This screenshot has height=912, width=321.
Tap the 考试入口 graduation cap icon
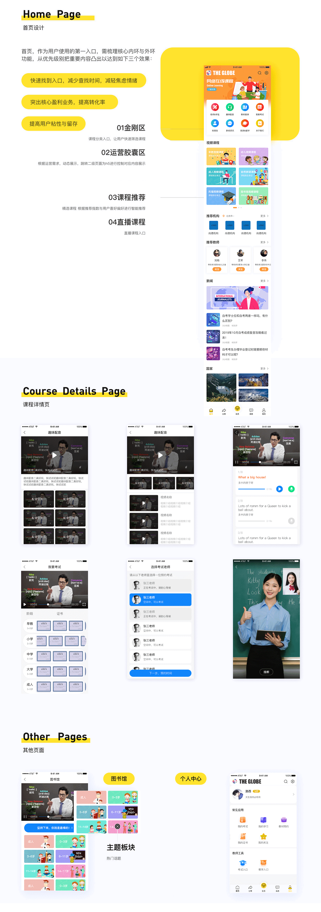pos(243,863)
